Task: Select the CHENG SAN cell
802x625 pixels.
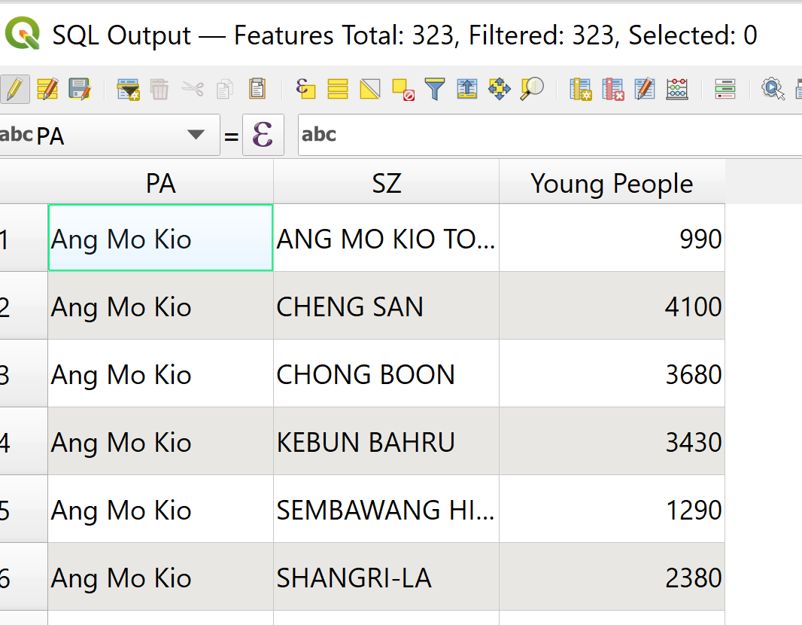Action: point(385,306)
